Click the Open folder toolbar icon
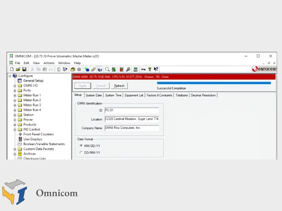282x211 pixels. (18, 70)
